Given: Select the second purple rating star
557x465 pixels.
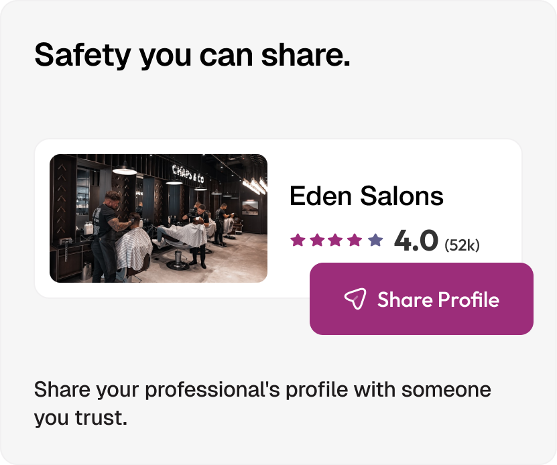Looking at the screenshot, I should 317,240.
